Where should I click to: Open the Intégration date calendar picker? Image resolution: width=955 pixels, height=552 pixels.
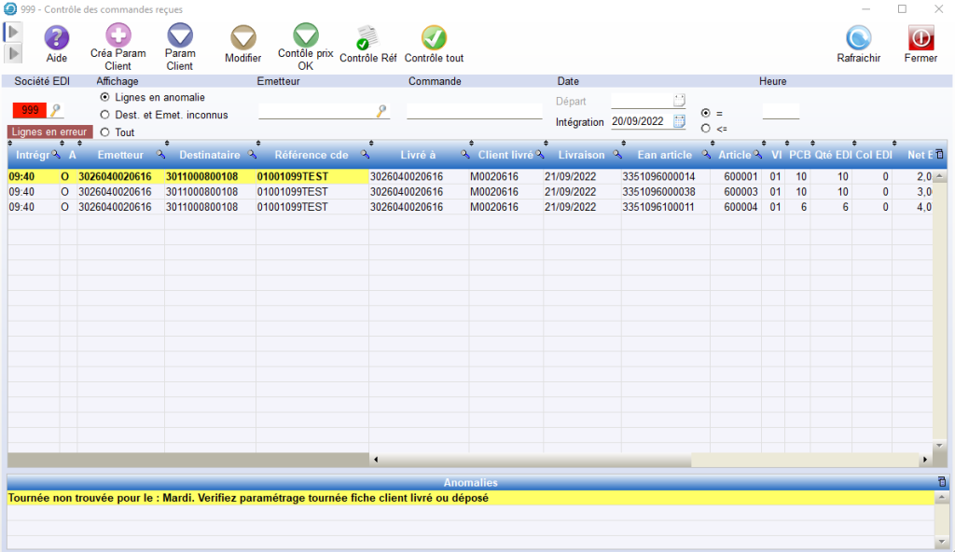679,121
